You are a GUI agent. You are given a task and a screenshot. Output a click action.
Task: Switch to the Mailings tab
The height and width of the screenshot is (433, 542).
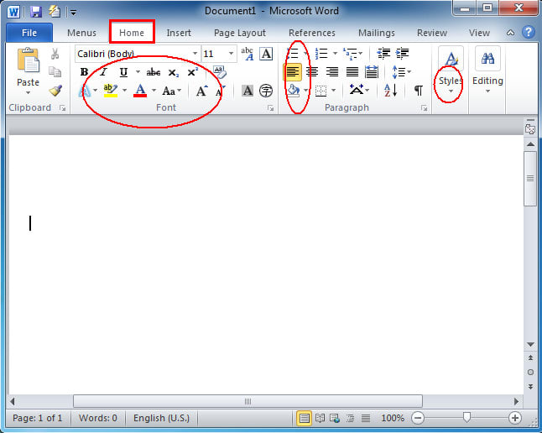pos(377,33)
